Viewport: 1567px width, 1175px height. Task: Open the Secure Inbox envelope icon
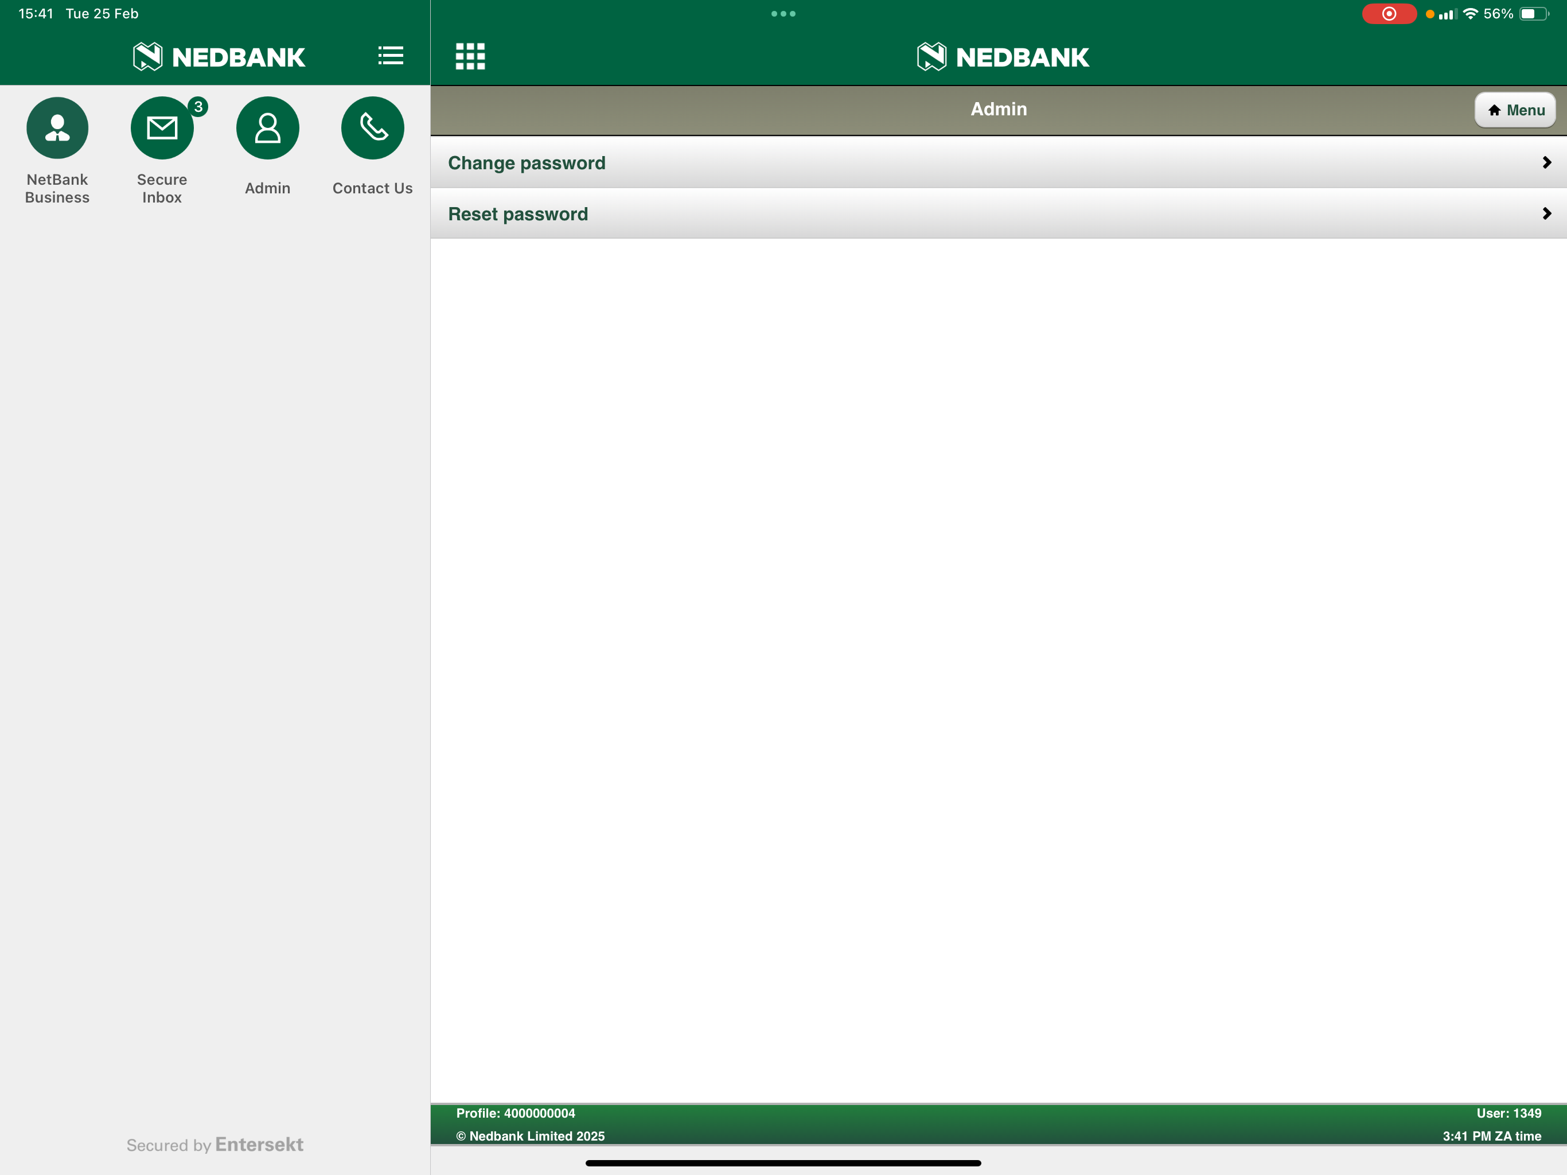tap(162, 129)
